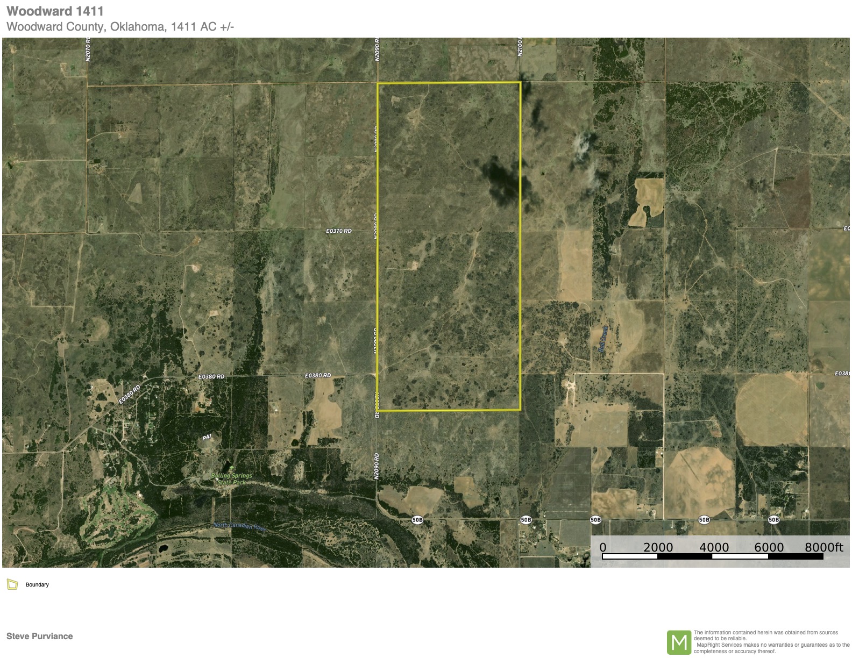Click the MapRight disclaimer text

point(771,642)
